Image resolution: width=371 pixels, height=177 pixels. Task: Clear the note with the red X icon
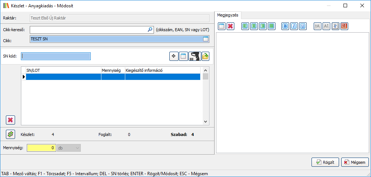231,26
